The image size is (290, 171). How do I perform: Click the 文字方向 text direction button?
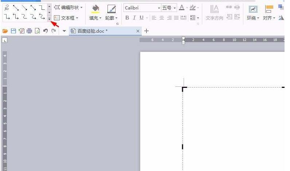(215, 12)
